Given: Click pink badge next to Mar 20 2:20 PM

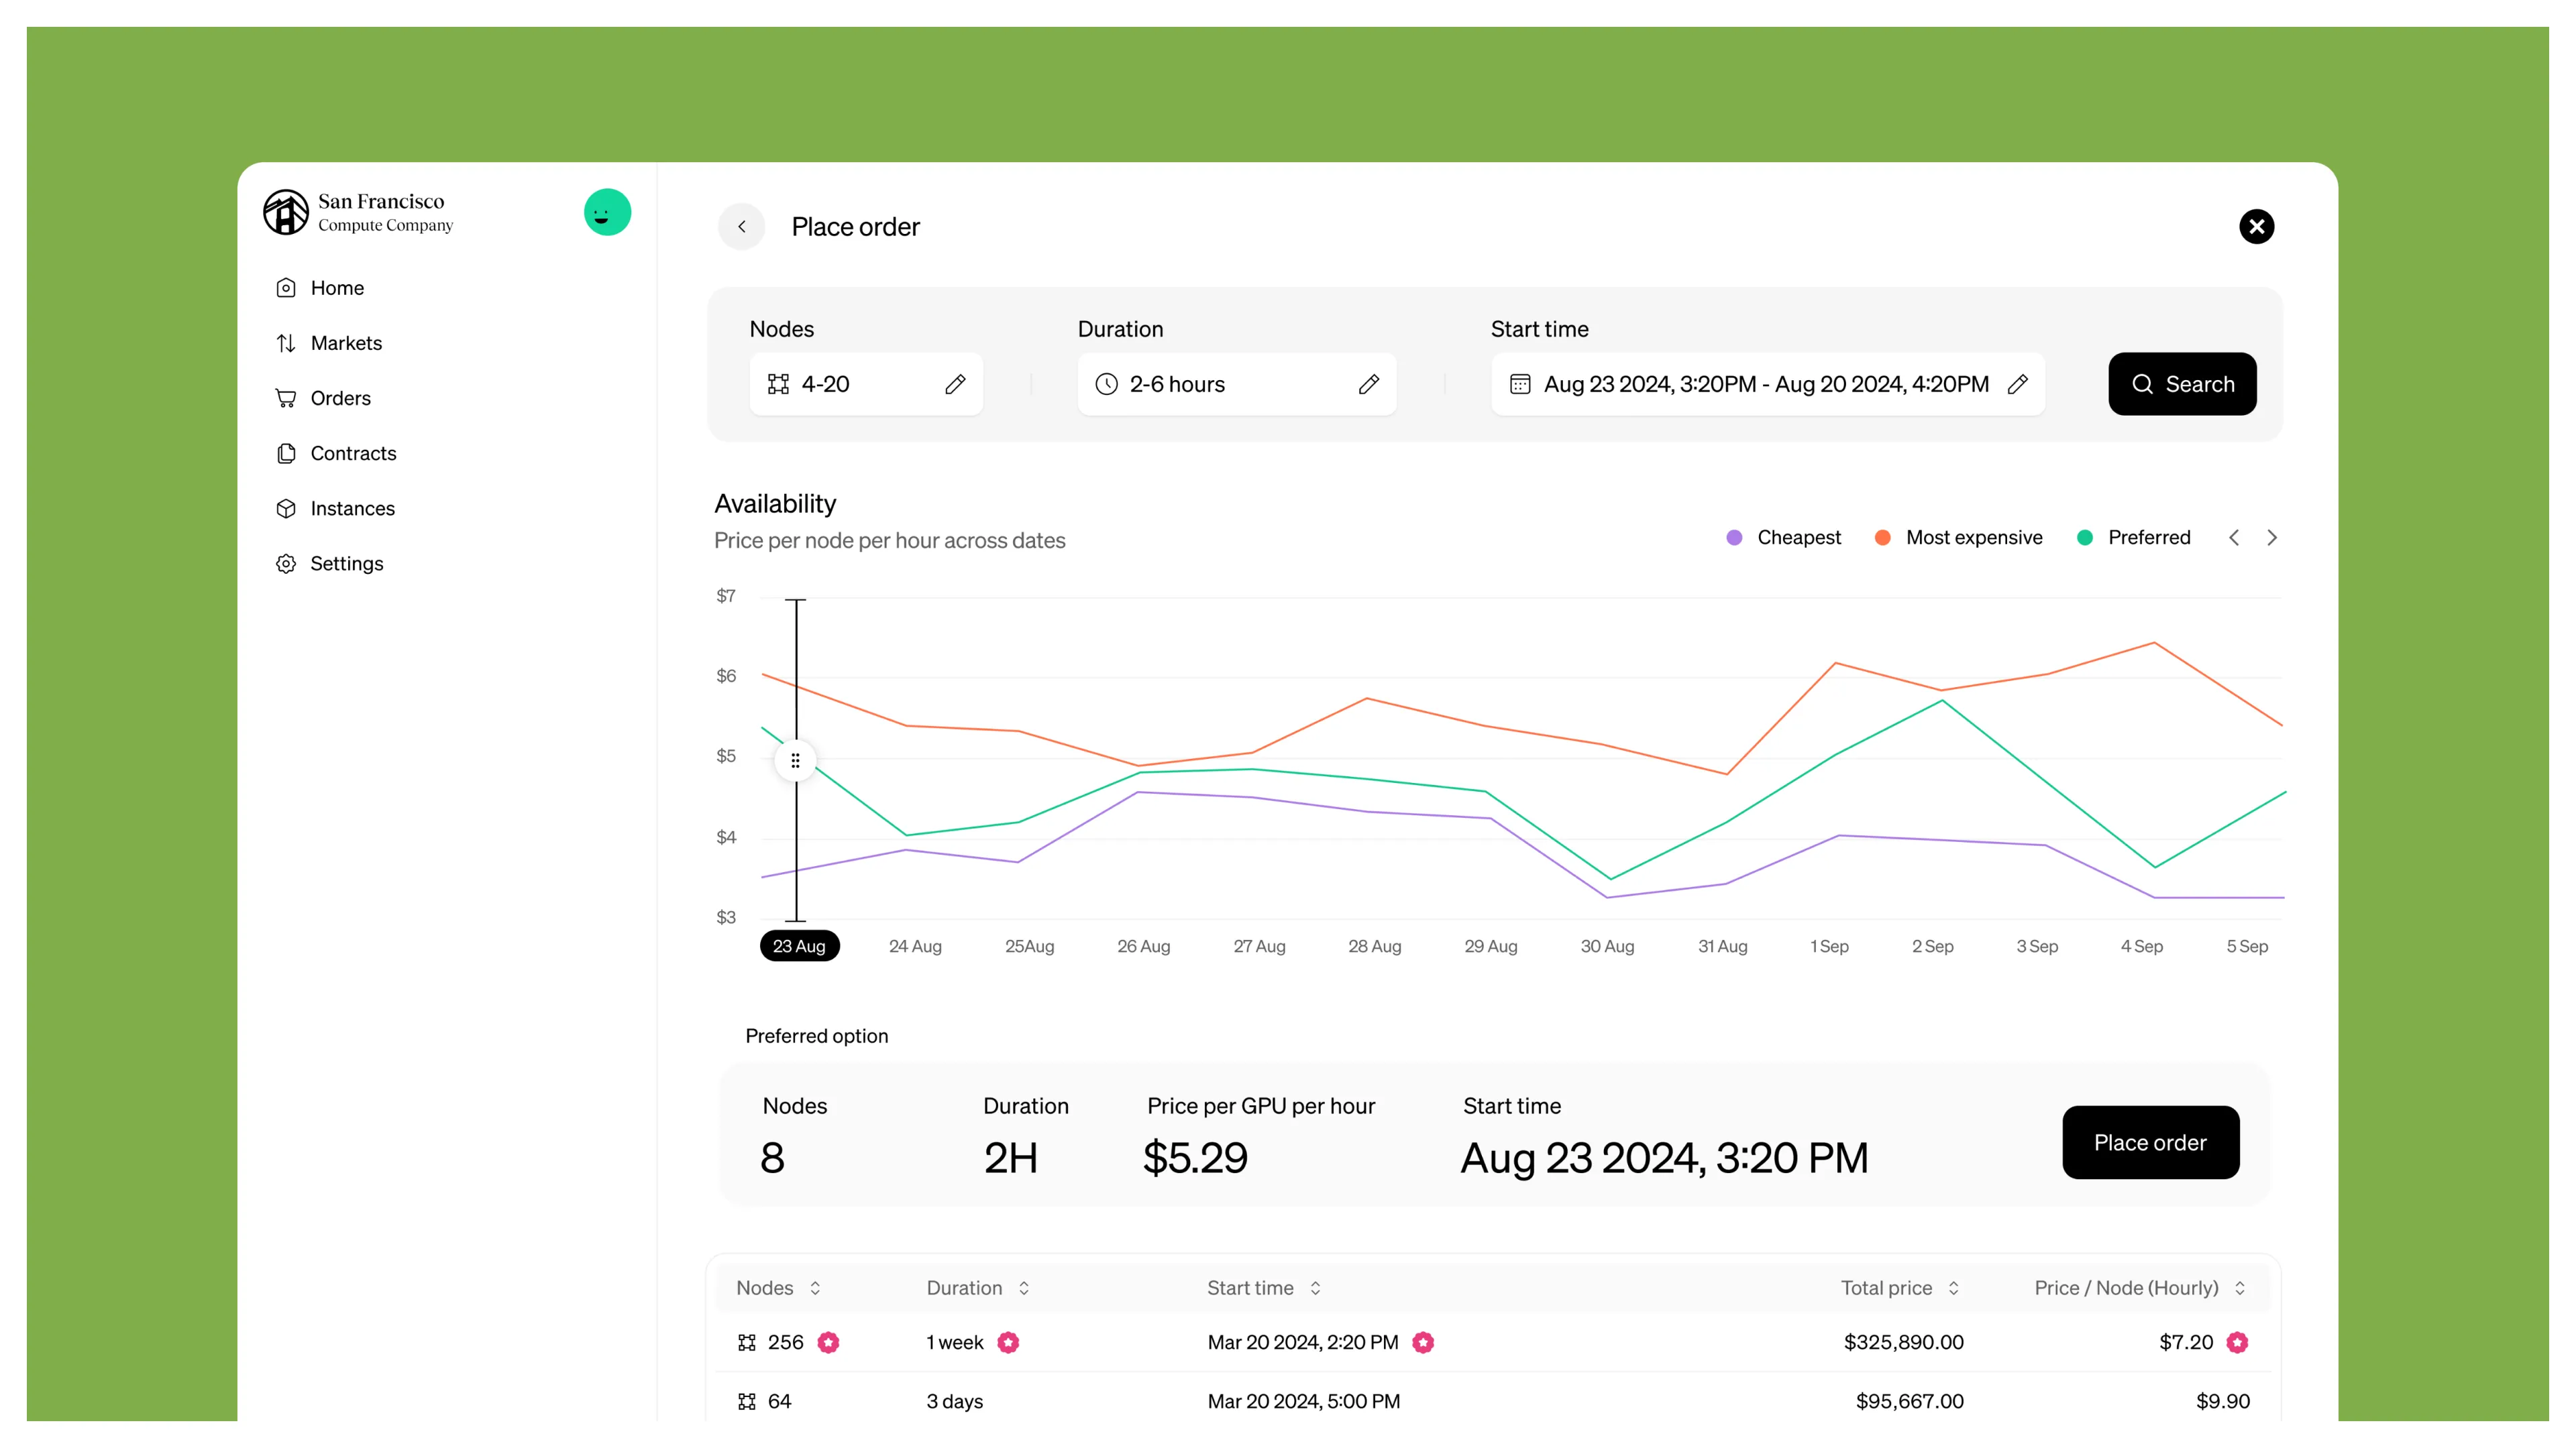Looking at the screenshot, I should [1423, 1342].
